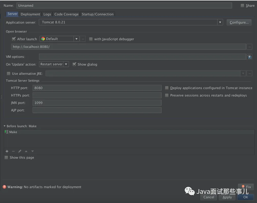Move before-launch task down arrow
This screenshot has width=257, height=203.
[32, 151]
